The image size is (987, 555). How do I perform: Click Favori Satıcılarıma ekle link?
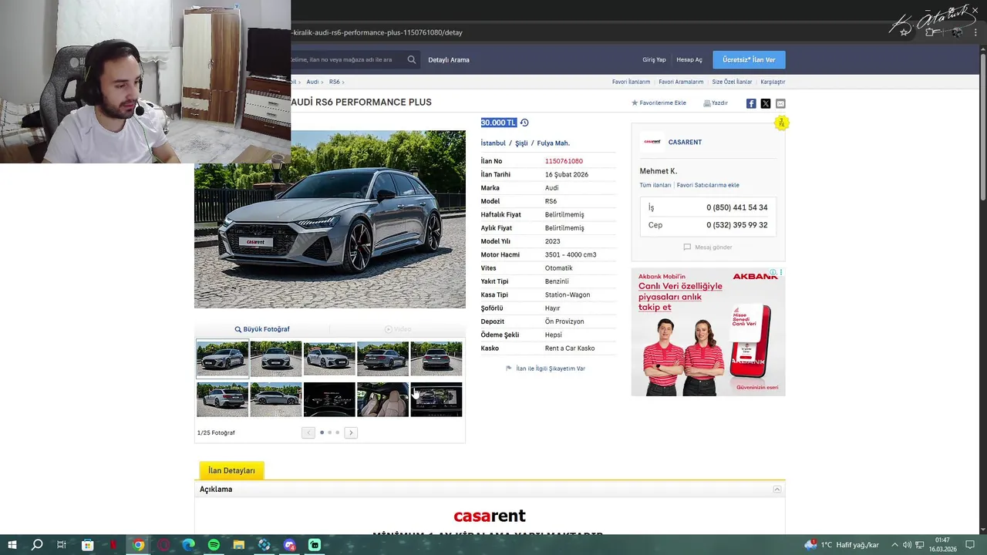click(x=708, y=185)
